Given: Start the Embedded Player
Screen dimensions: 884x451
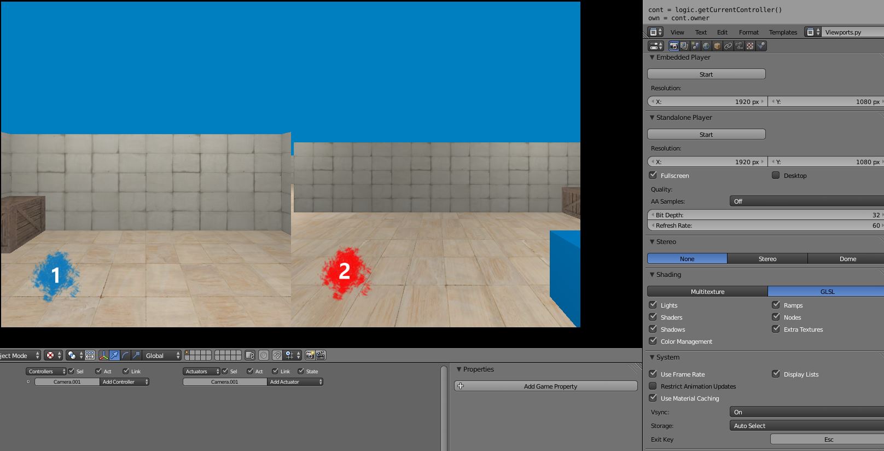Looking at the screenshot, I should [706, 74].
